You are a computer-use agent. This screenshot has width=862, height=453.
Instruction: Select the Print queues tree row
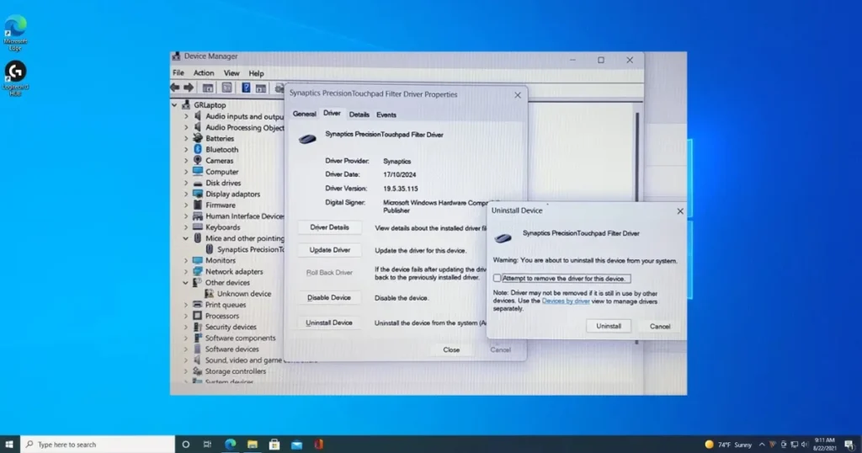pos(220,305)
